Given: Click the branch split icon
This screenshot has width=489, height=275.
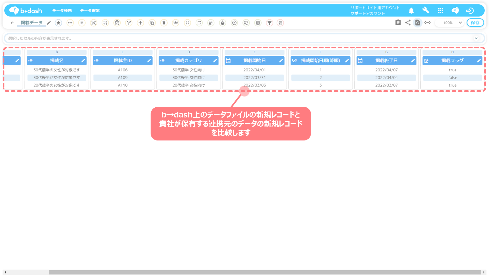Looking at the screenshot, I should pyautogui.click(x=129, y=23).
